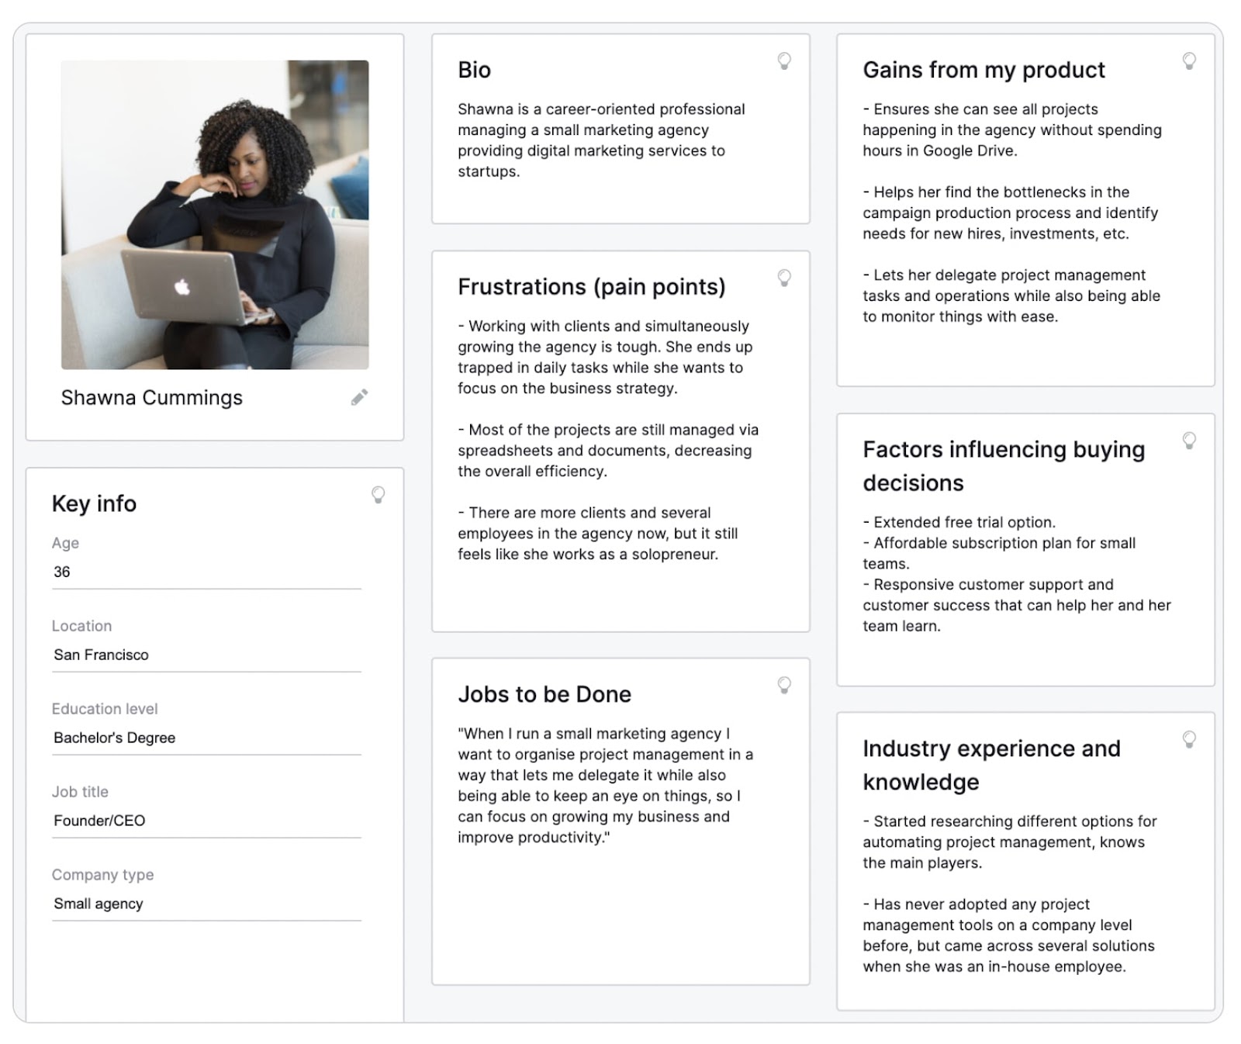Edit the Education level field

click(x=206, y=738)
